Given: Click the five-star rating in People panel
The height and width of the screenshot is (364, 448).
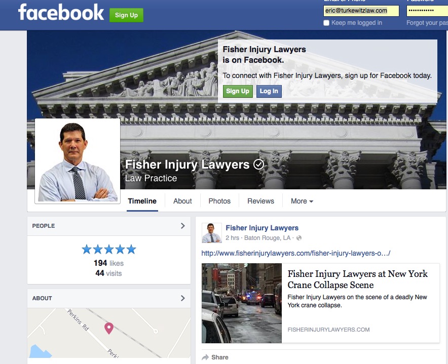Looking at the screenshot, I should click(109, 249).
